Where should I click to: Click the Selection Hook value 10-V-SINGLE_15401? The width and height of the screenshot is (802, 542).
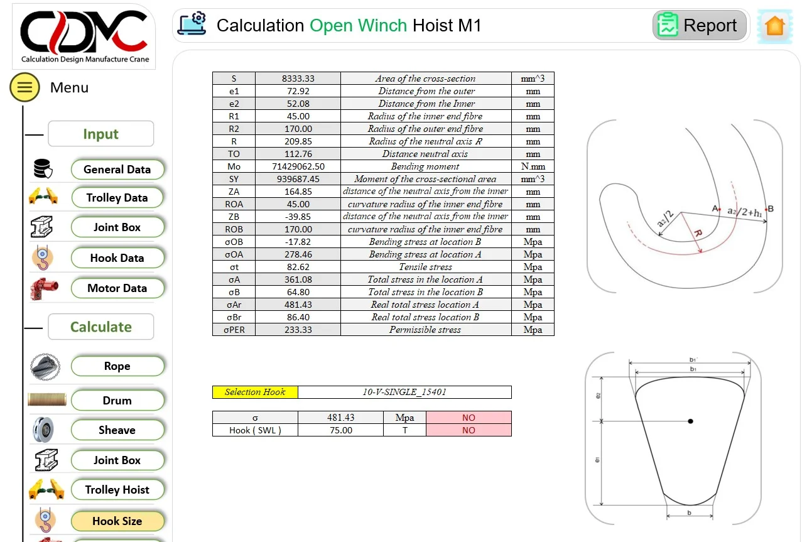pos(404,392)
